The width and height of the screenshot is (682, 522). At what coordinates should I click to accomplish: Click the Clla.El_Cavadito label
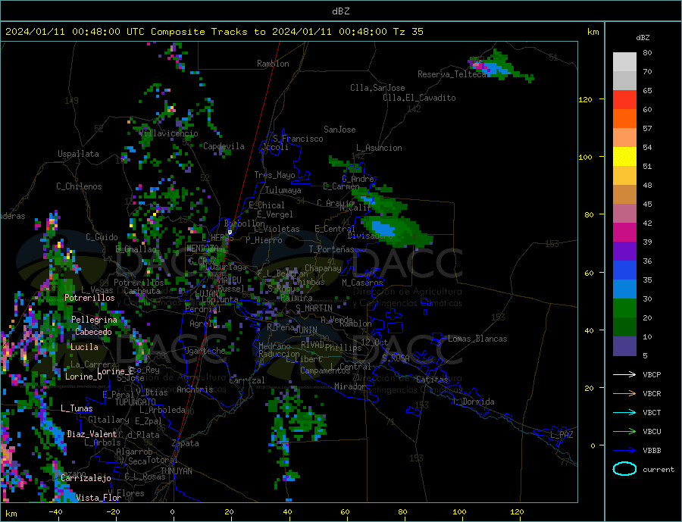coord(419,98)
